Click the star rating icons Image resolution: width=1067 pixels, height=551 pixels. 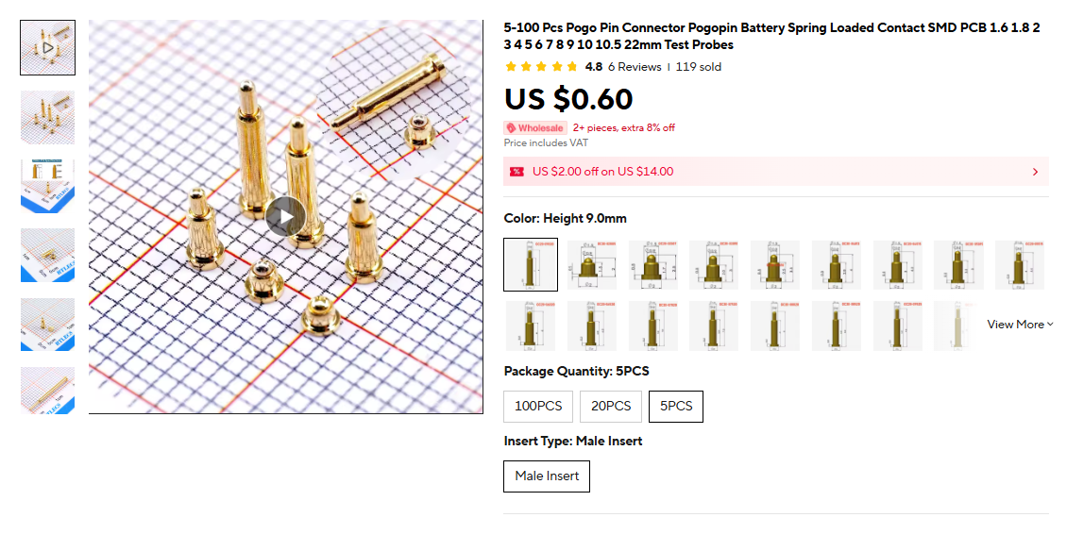point(541,67)
